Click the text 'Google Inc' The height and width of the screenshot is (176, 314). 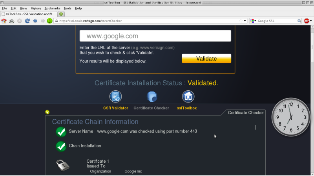tap(133, 171)
